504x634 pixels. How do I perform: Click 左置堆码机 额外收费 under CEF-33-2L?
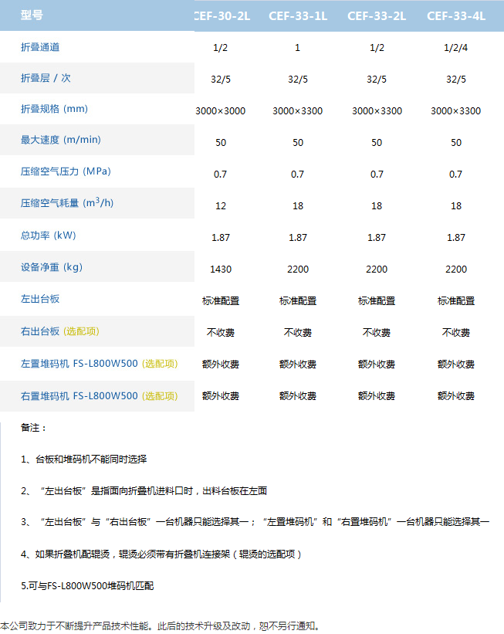tap(377, 364)
